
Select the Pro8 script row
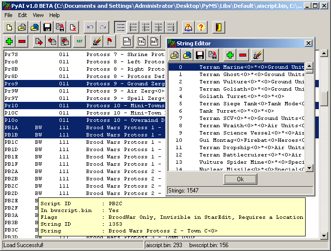[x=84, y=61]
